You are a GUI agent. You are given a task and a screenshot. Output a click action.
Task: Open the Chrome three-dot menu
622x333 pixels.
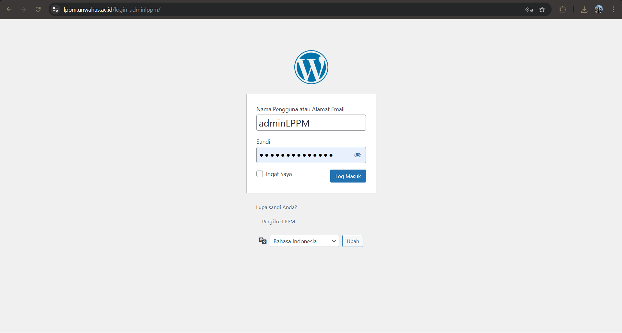pyautogui.click(x=613, y=9)
